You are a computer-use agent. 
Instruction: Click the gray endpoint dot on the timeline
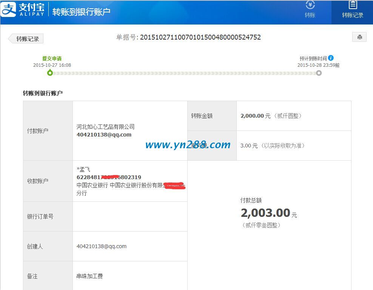(x=319, y=72)
